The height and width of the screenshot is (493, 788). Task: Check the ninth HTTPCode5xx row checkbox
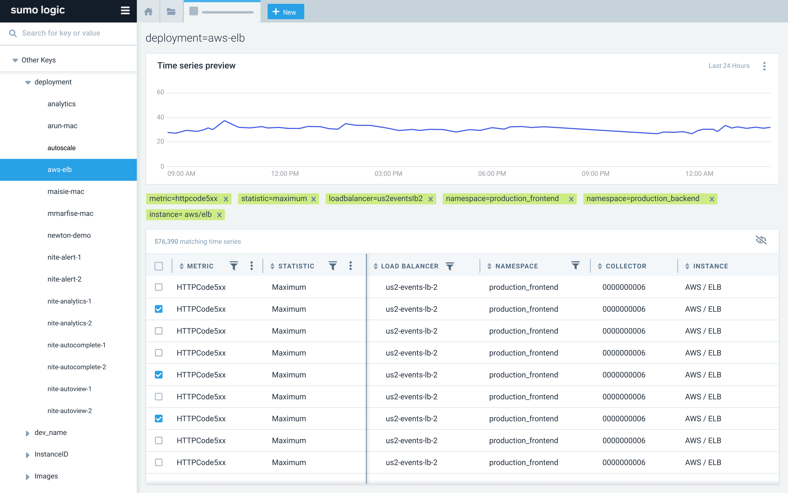click(x=159, y=462)
